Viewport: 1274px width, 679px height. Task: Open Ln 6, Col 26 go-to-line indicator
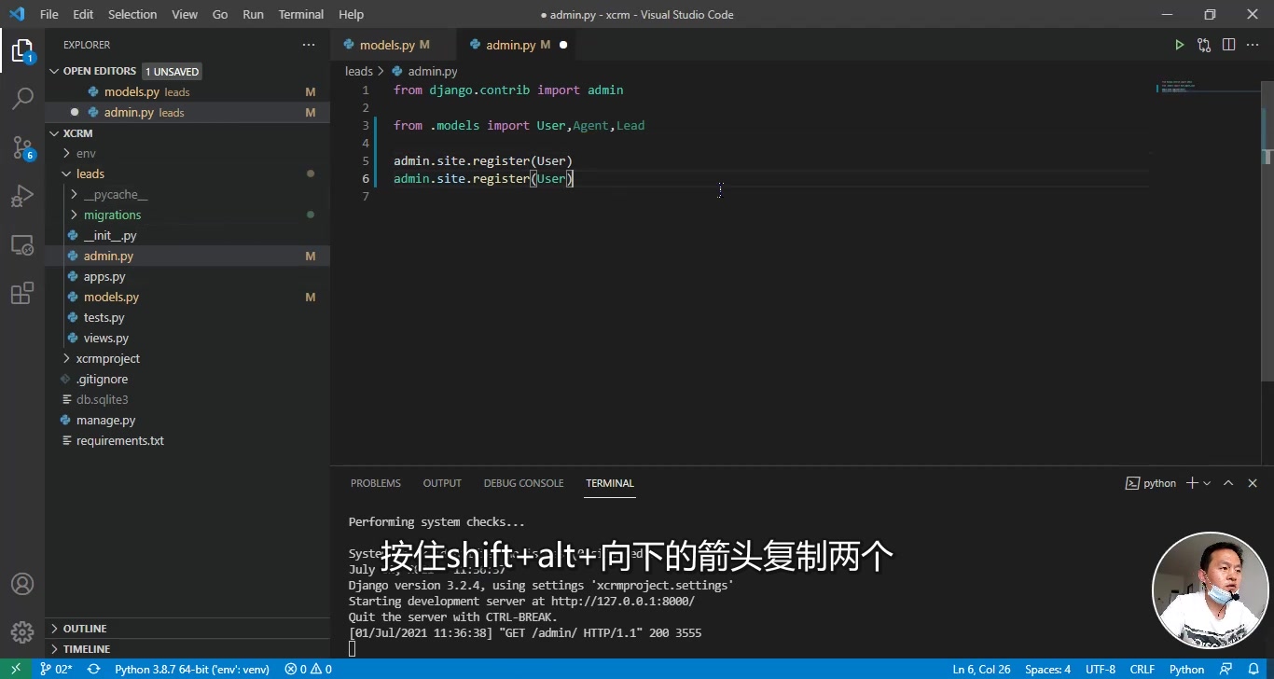(981, 669)
